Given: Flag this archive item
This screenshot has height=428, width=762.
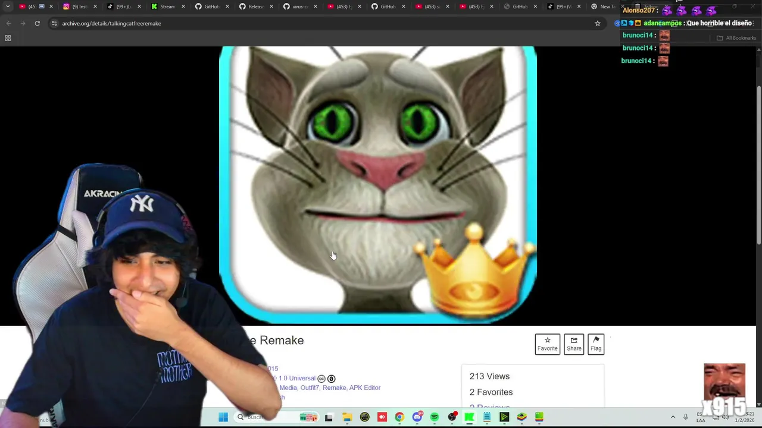Looking at the screenshot, I should [x=596, y=344].
